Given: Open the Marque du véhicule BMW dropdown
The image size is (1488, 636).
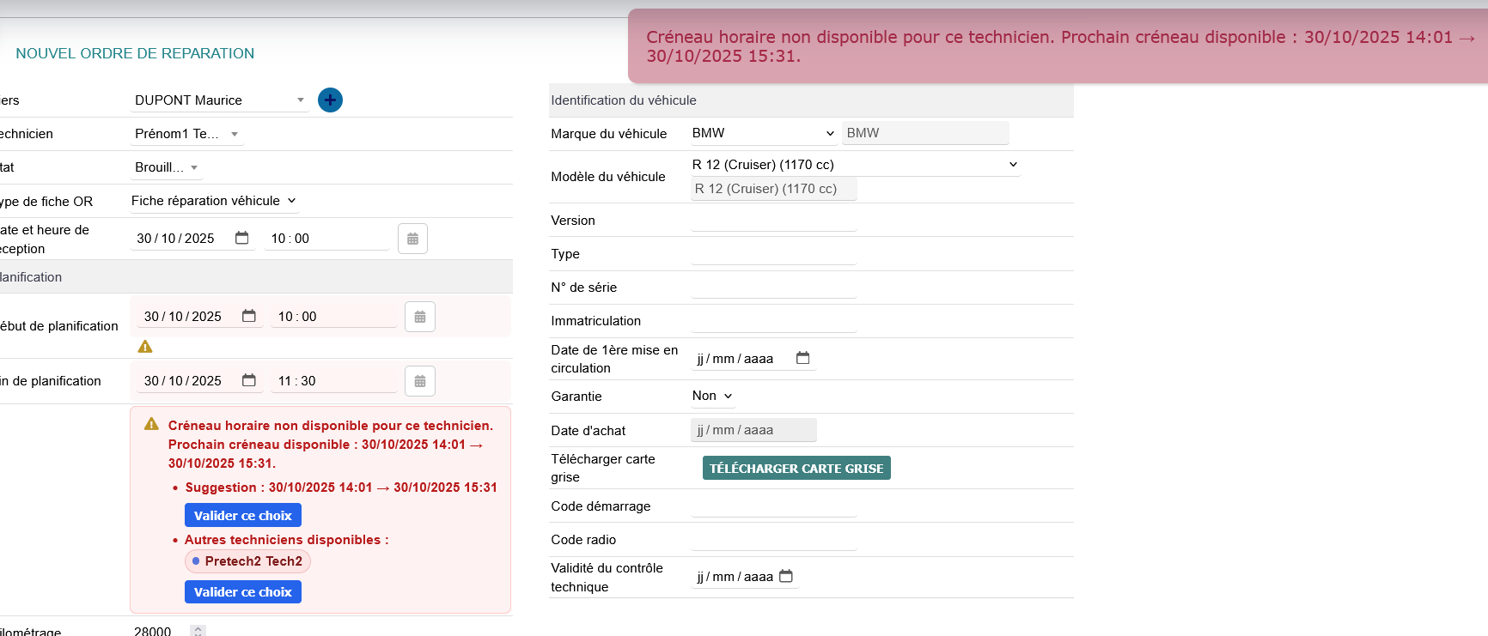Looking at the screenshot, I should (x=763, y=133).
